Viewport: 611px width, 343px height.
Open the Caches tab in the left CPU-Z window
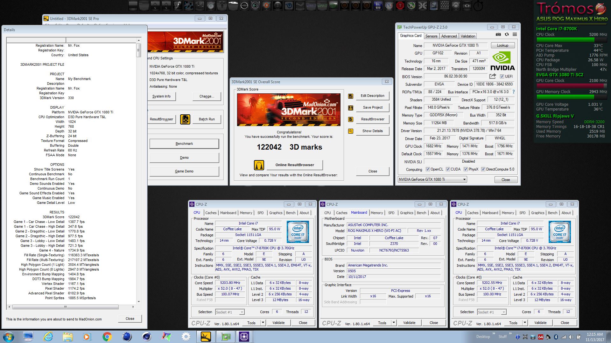coord(211,213)
